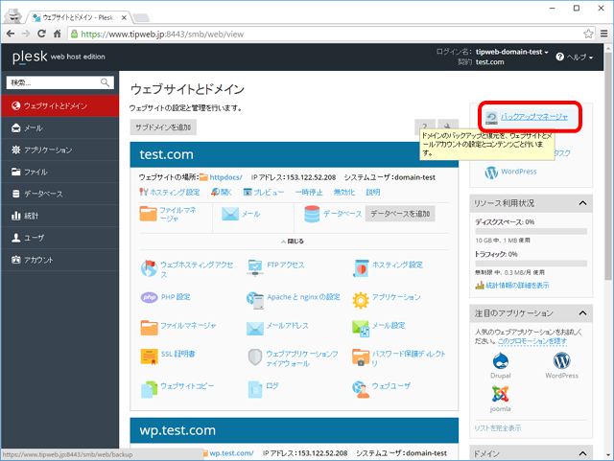Click the ディスクスペース usage bar
Screen dimensions: 614x461
pyautogui.click(x=531, y=231)
